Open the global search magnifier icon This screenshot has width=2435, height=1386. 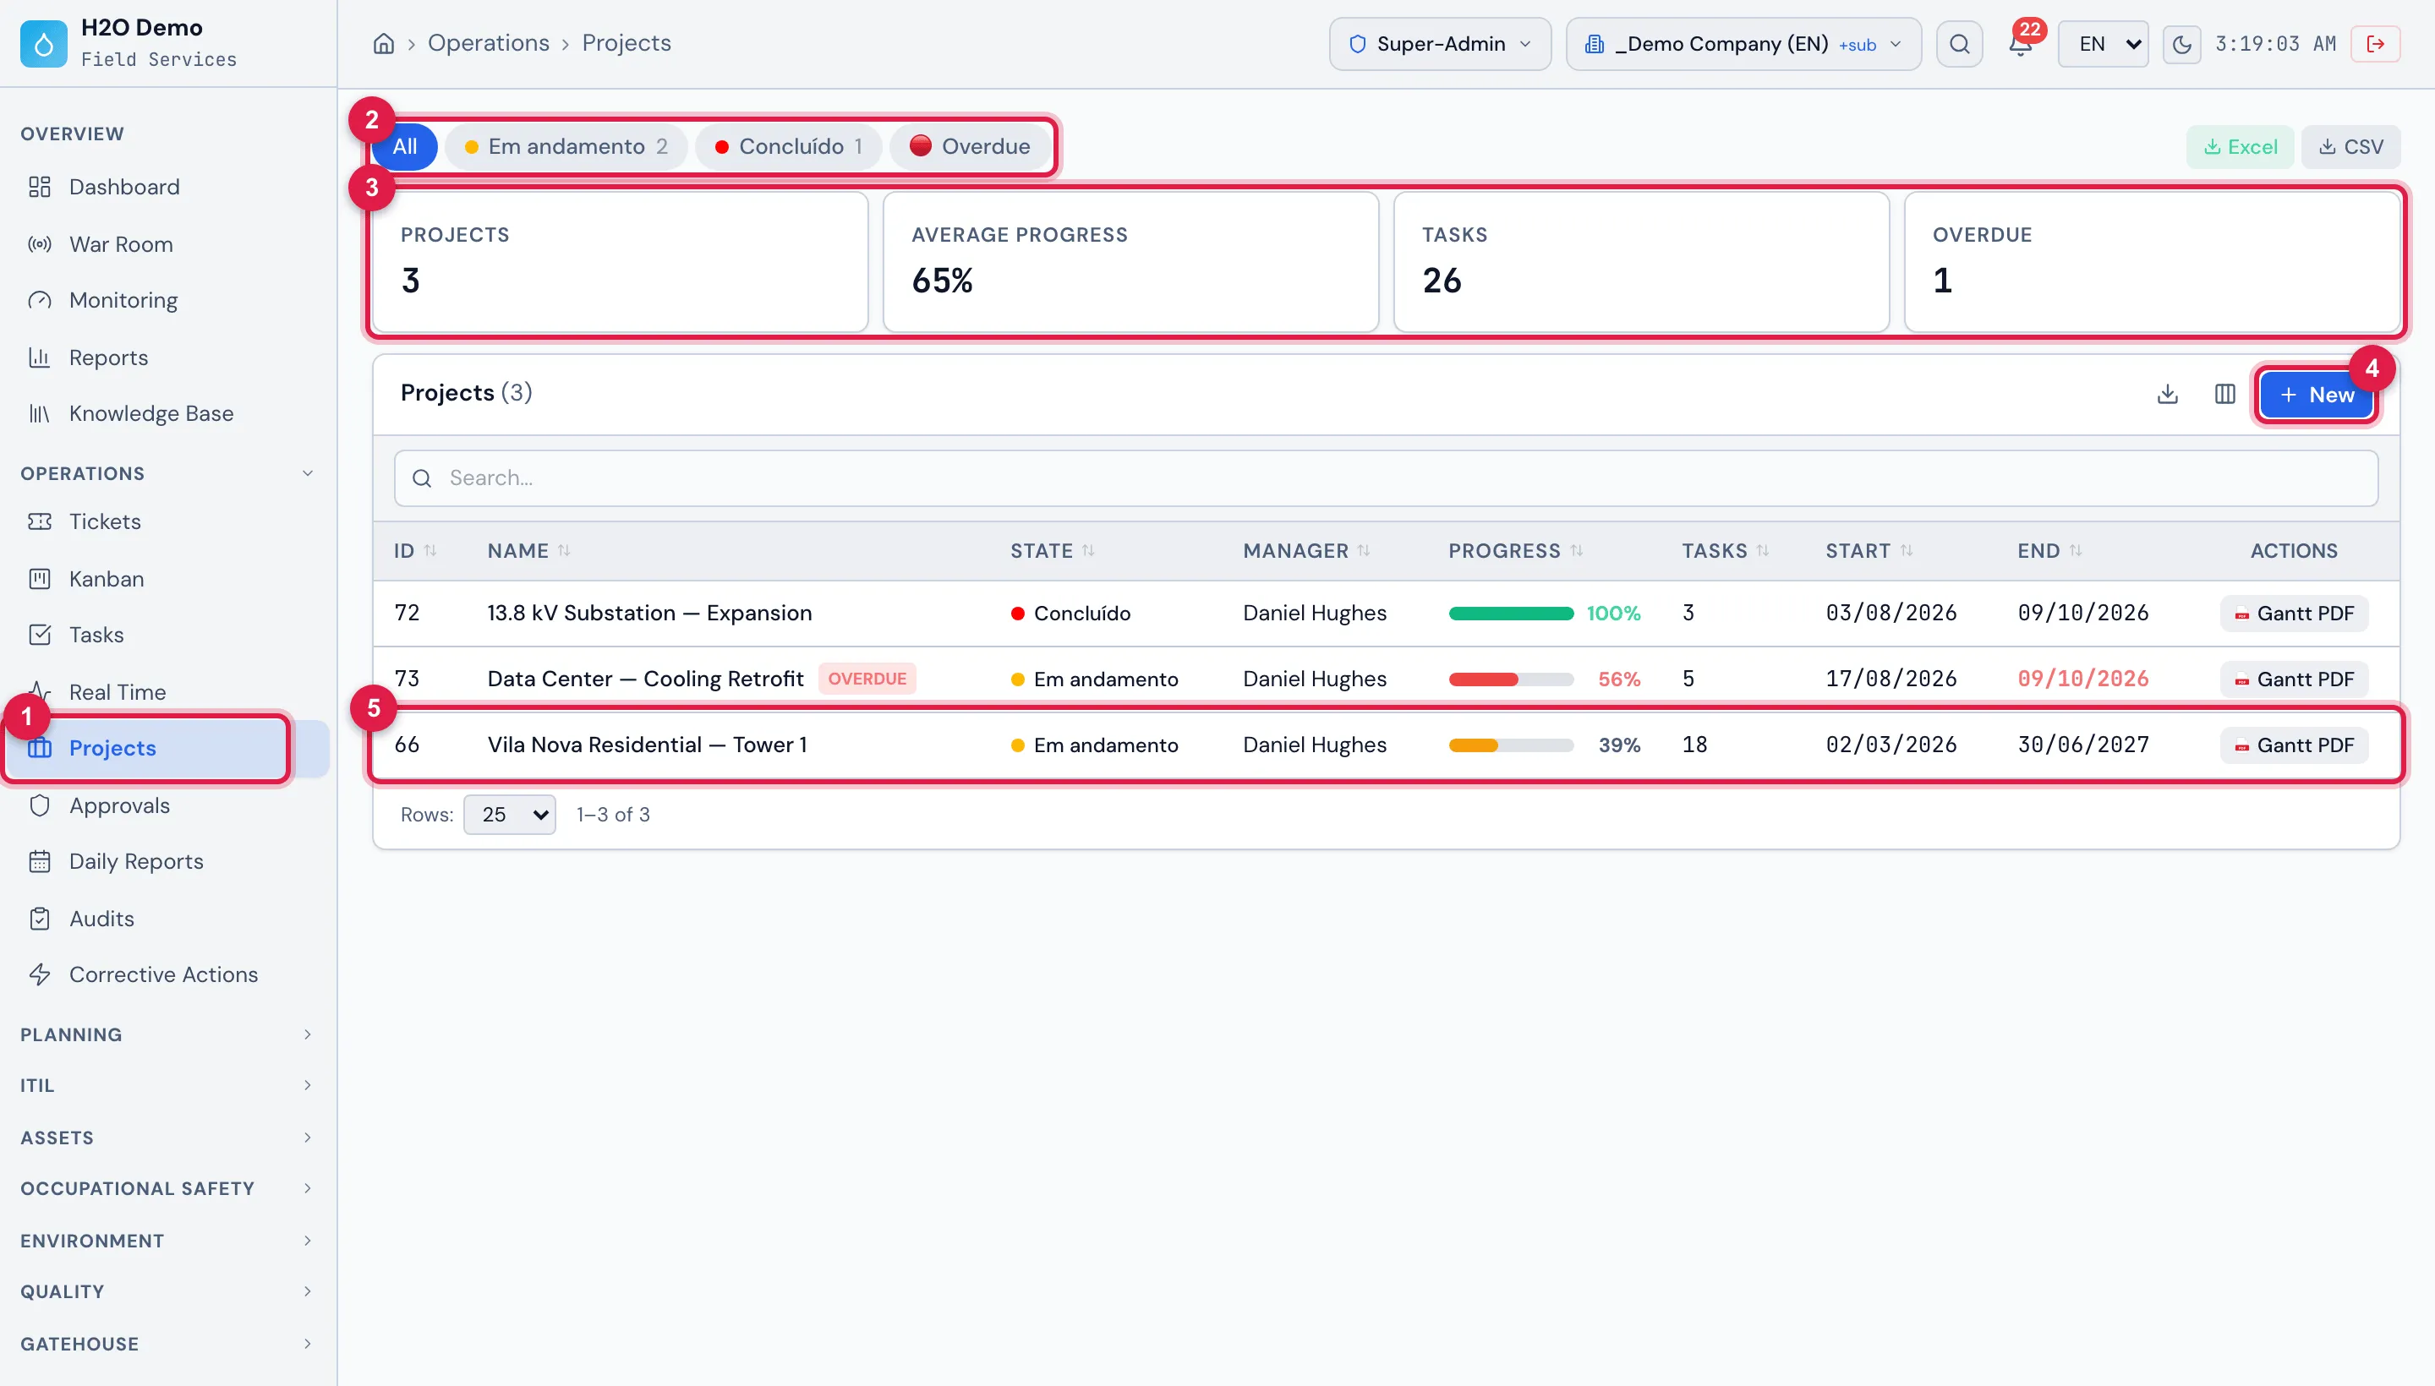tap(1959, 44)
